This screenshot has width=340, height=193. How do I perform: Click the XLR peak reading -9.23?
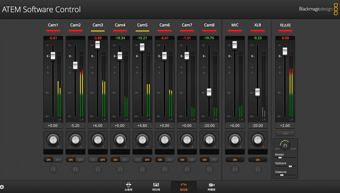[x=258, y=38]
